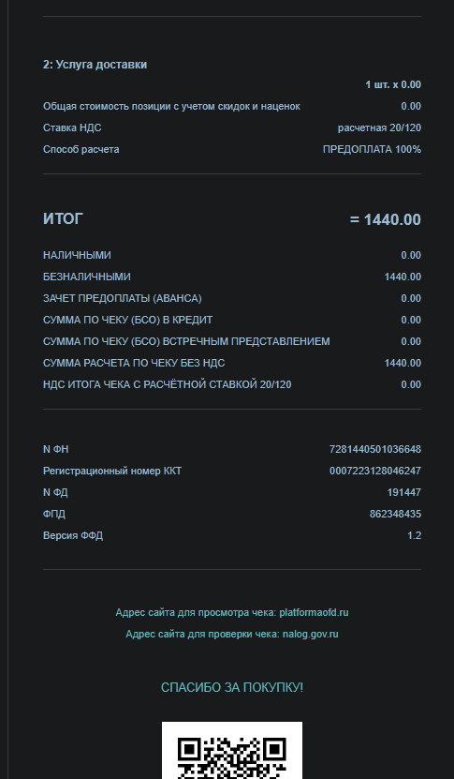Click the БЕЗНАЛИЧНЫМИ amount 1440.00
This screenshot has height=779, width=454.
pos(403,277)
